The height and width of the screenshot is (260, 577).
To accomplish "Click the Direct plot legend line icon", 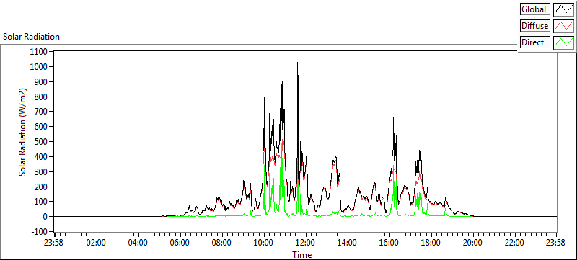I will pos(563,42).
